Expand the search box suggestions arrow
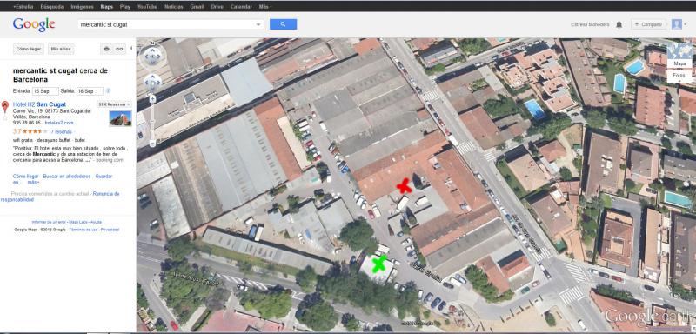696x334 pixels. click(258, 25)
